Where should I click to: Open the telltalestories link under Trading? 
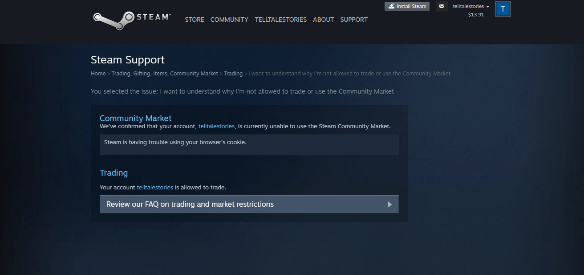point(155,187)
